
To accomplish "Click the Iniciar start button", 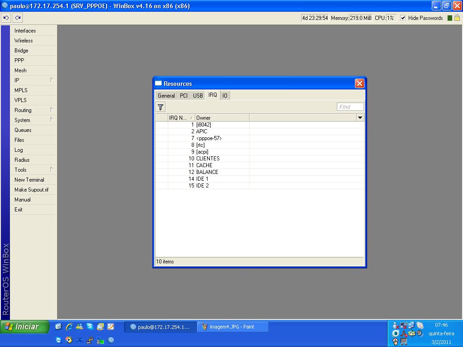I will [x=24, y=327].
